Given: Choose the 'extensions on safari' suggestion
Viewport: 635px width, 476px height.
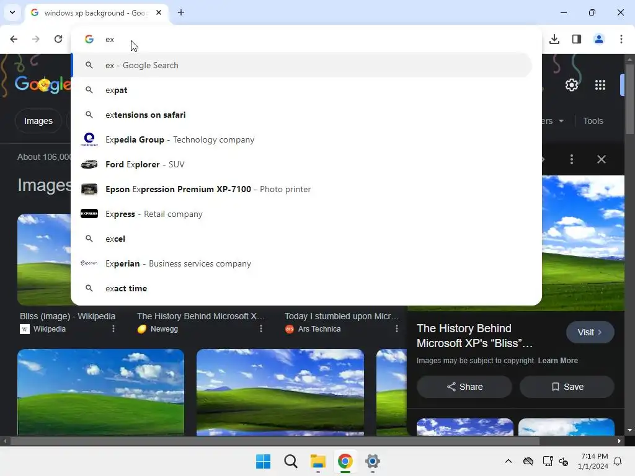Looking at the screenshot, I should click(x=302, y=115).
